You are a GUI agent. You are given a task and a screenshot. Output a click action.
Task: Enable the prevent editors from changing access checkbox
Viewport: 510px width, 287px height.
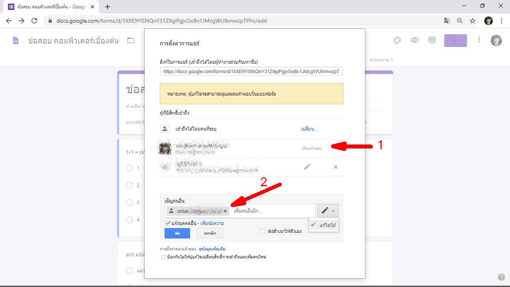[163, 257]
